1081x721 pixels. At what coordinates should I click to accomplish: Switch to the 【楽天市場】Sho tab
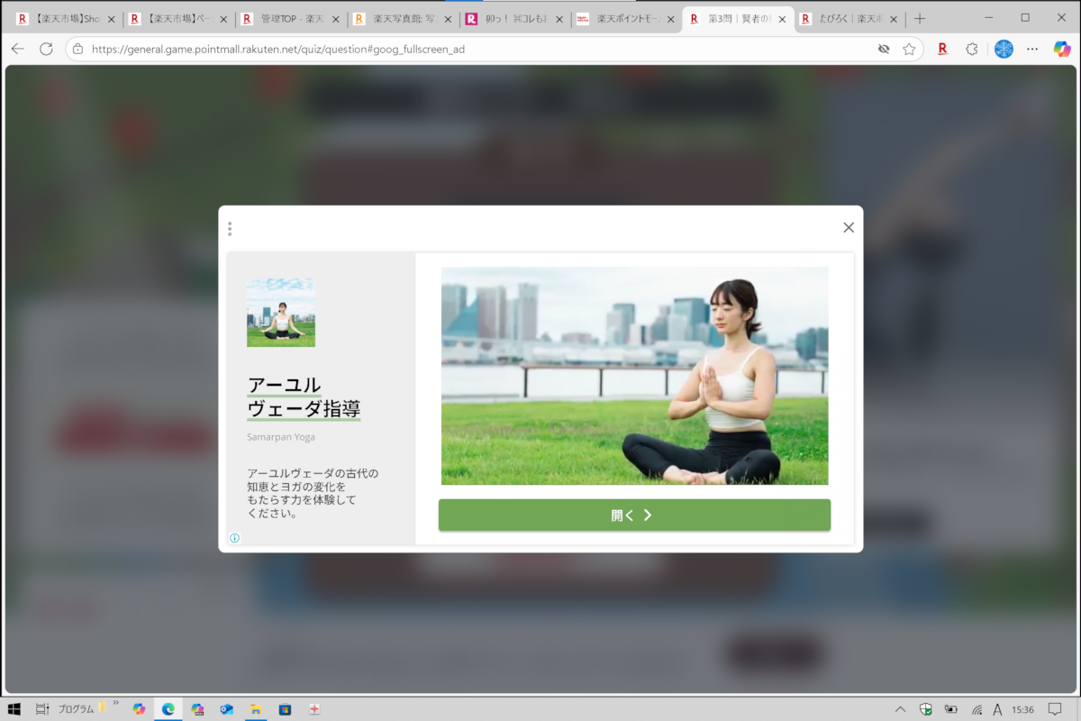click(66, 19)
